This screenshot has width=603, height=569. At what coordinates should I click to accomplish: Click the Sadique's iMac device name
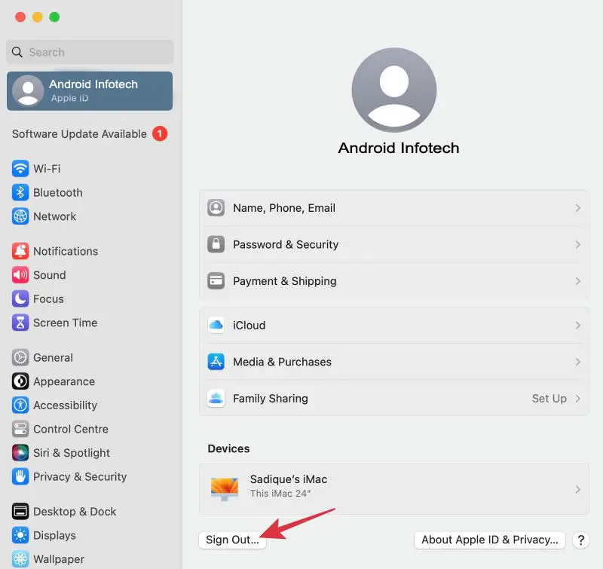point(289,479)
